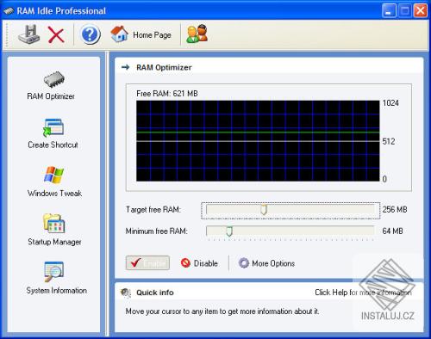The height and width of the screenshot is (339, 431).
Task: Click 'Click Help for more information' text
Action: (363, 293)
